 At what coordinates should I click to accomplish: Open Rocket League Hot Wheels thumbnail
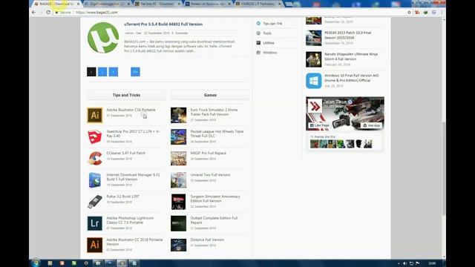click(x=178, y=136)
